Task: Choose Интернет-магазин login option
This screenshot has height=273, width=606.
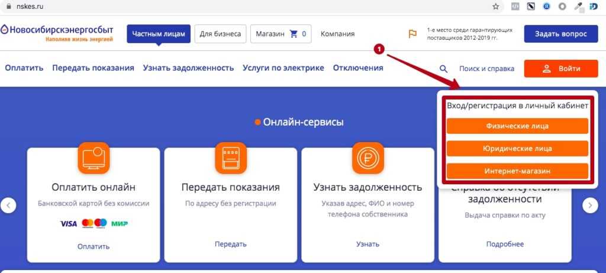Action: [517, 171]
